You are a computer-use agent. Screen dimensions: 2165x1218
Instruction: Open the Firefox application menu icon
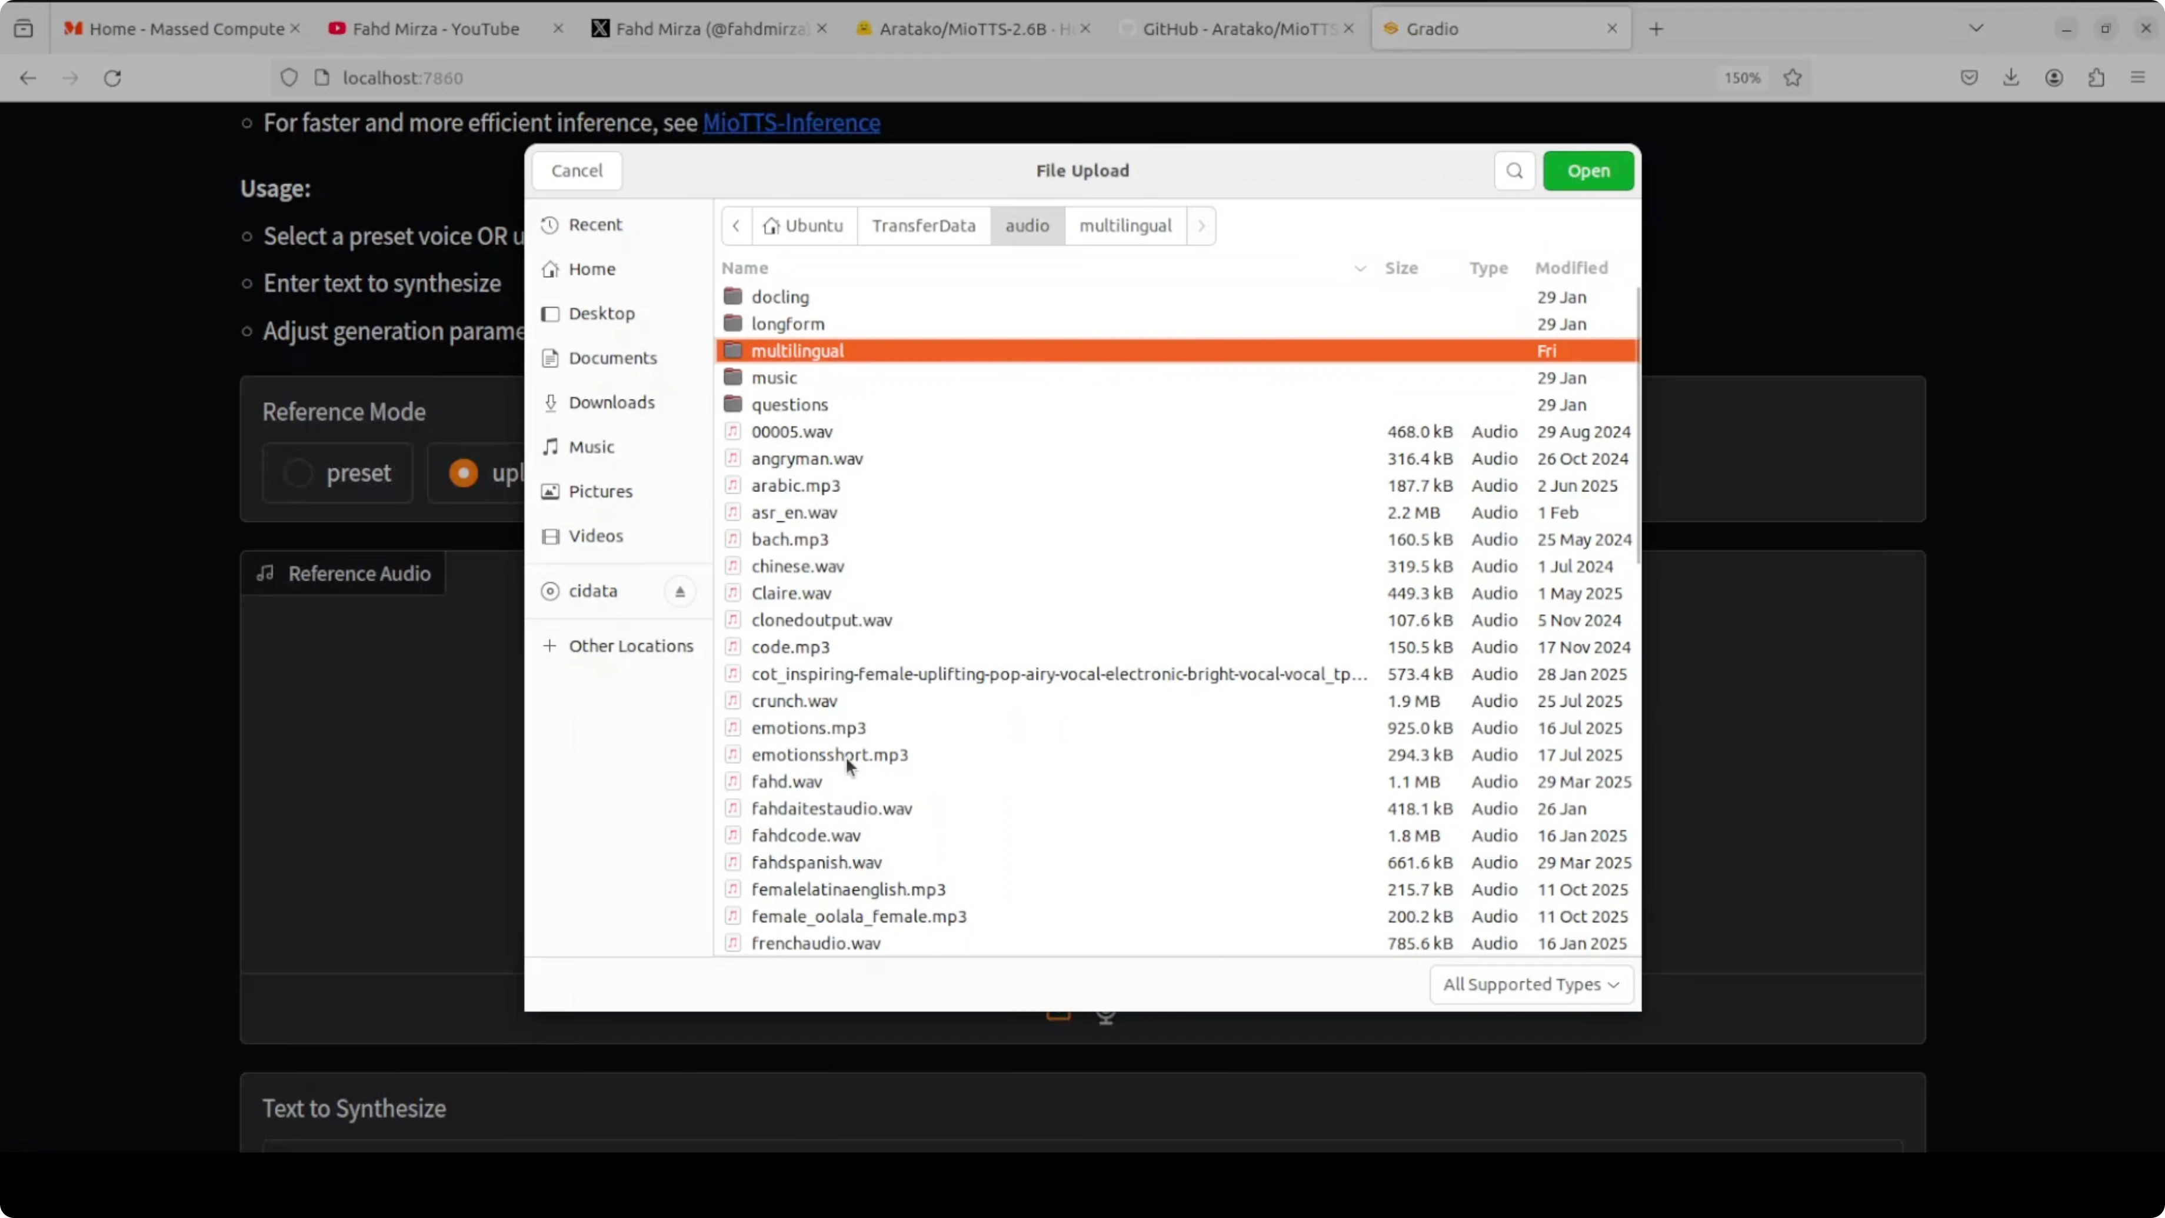[x=2138, y=78]
